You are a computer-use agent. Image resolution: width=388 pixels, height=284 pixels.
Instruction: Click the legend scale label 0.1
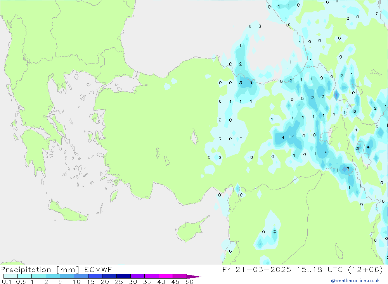[7, 282]
